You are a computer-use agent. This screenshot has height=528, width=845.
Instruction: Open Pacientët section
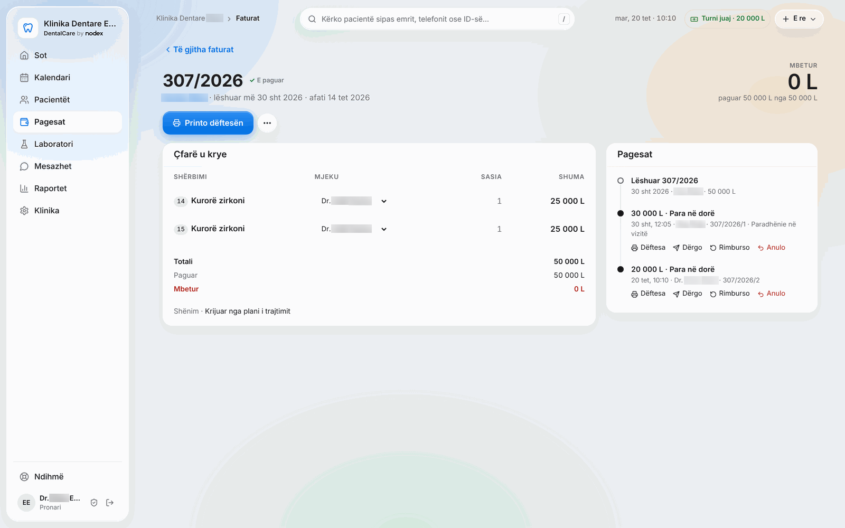pyautogui.click(x=68, y=100)
